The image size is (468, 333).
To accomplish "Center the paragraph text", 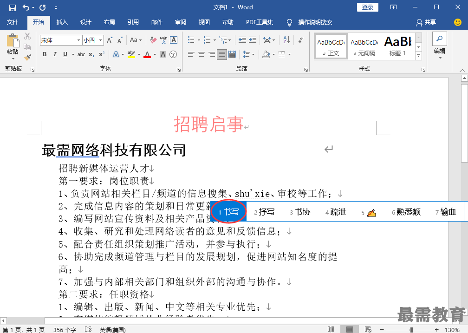I will coord(201,54).
